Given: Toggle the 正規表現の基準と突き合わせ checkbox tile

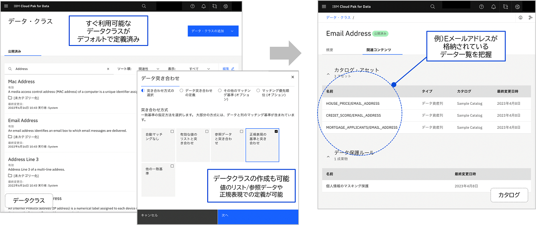Looking at the screenshot, I should pyautogui.click(x=262, y=145).
